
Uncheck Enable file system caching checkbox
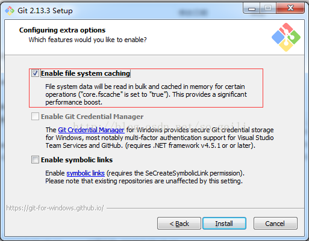coord(35,73)
